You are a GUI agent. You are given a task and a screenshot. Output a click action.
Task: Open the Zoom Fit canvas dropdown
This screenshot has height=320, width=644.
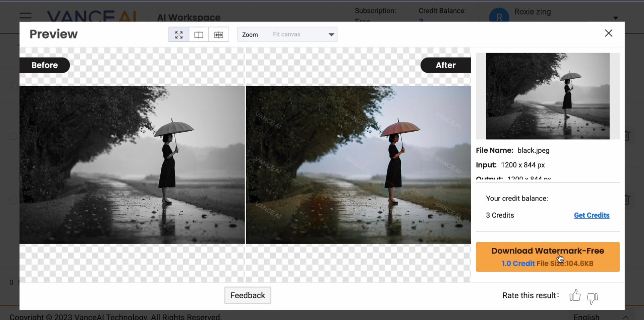(x=288, y=34)
